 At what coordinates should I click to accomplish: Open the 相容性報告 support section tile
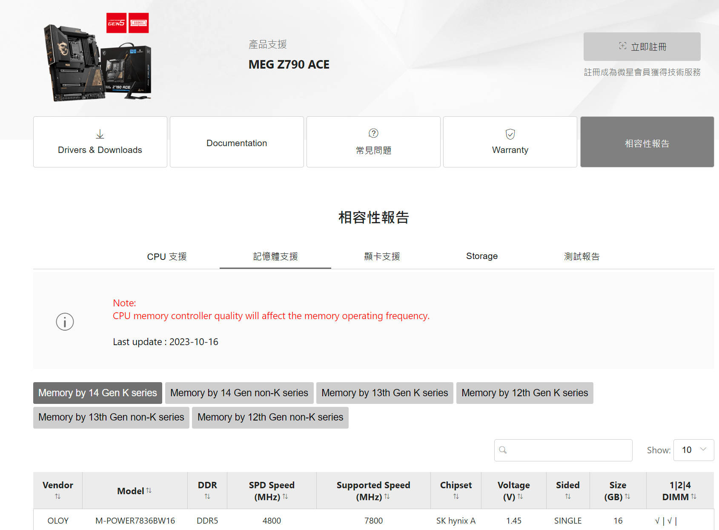pyautogui.click(x=647, y=142)
